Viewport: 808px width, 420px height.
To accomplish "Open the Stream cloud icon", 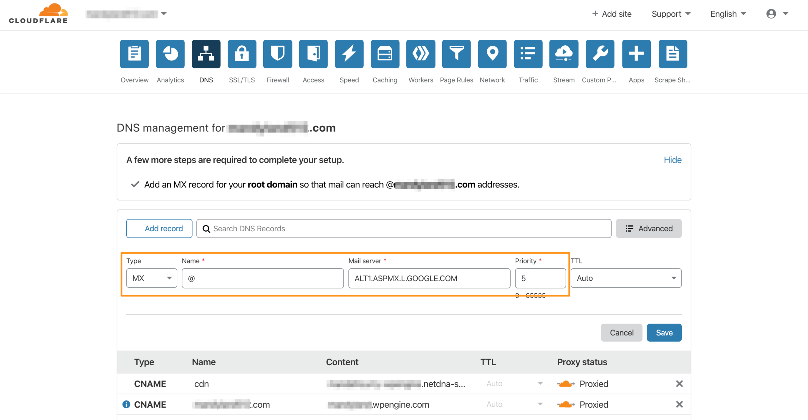I will click(x=564, y=54).
